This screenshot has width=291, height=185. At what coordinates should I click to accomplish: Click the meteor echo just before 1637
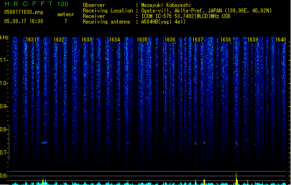click(195, 143)
